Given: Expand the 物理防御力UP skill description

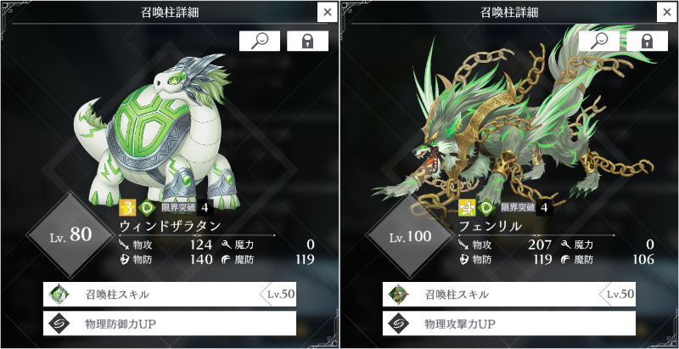Looking at the screenshot, I should [x=170, y=324].
